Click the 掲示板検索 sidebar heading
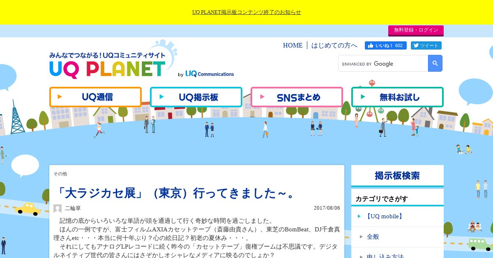This screenshot has width=493, height=258. pos(397,176)
